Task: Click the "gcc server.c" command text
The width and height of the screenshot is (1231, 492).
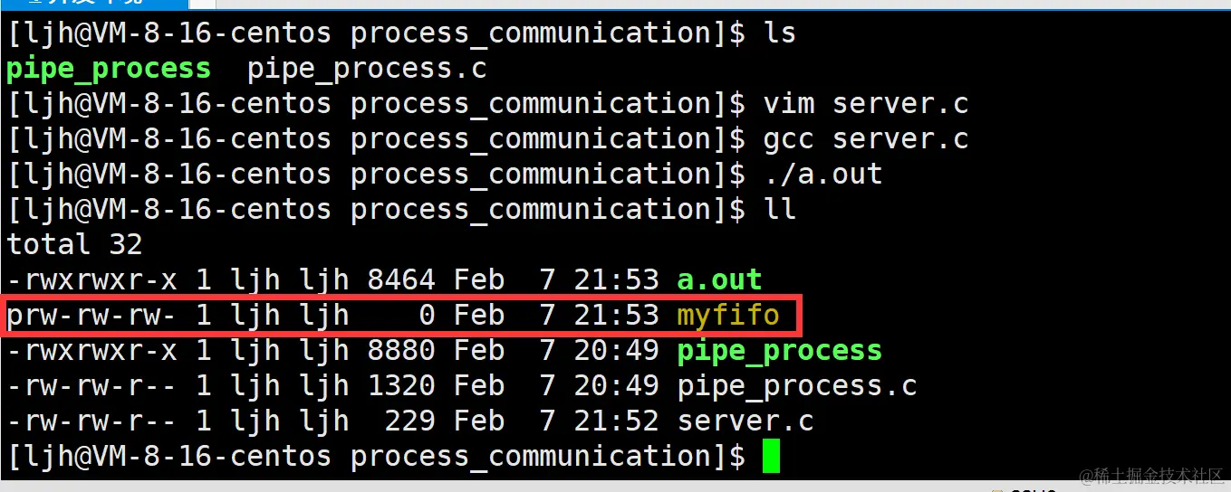Action: point(866,139)
